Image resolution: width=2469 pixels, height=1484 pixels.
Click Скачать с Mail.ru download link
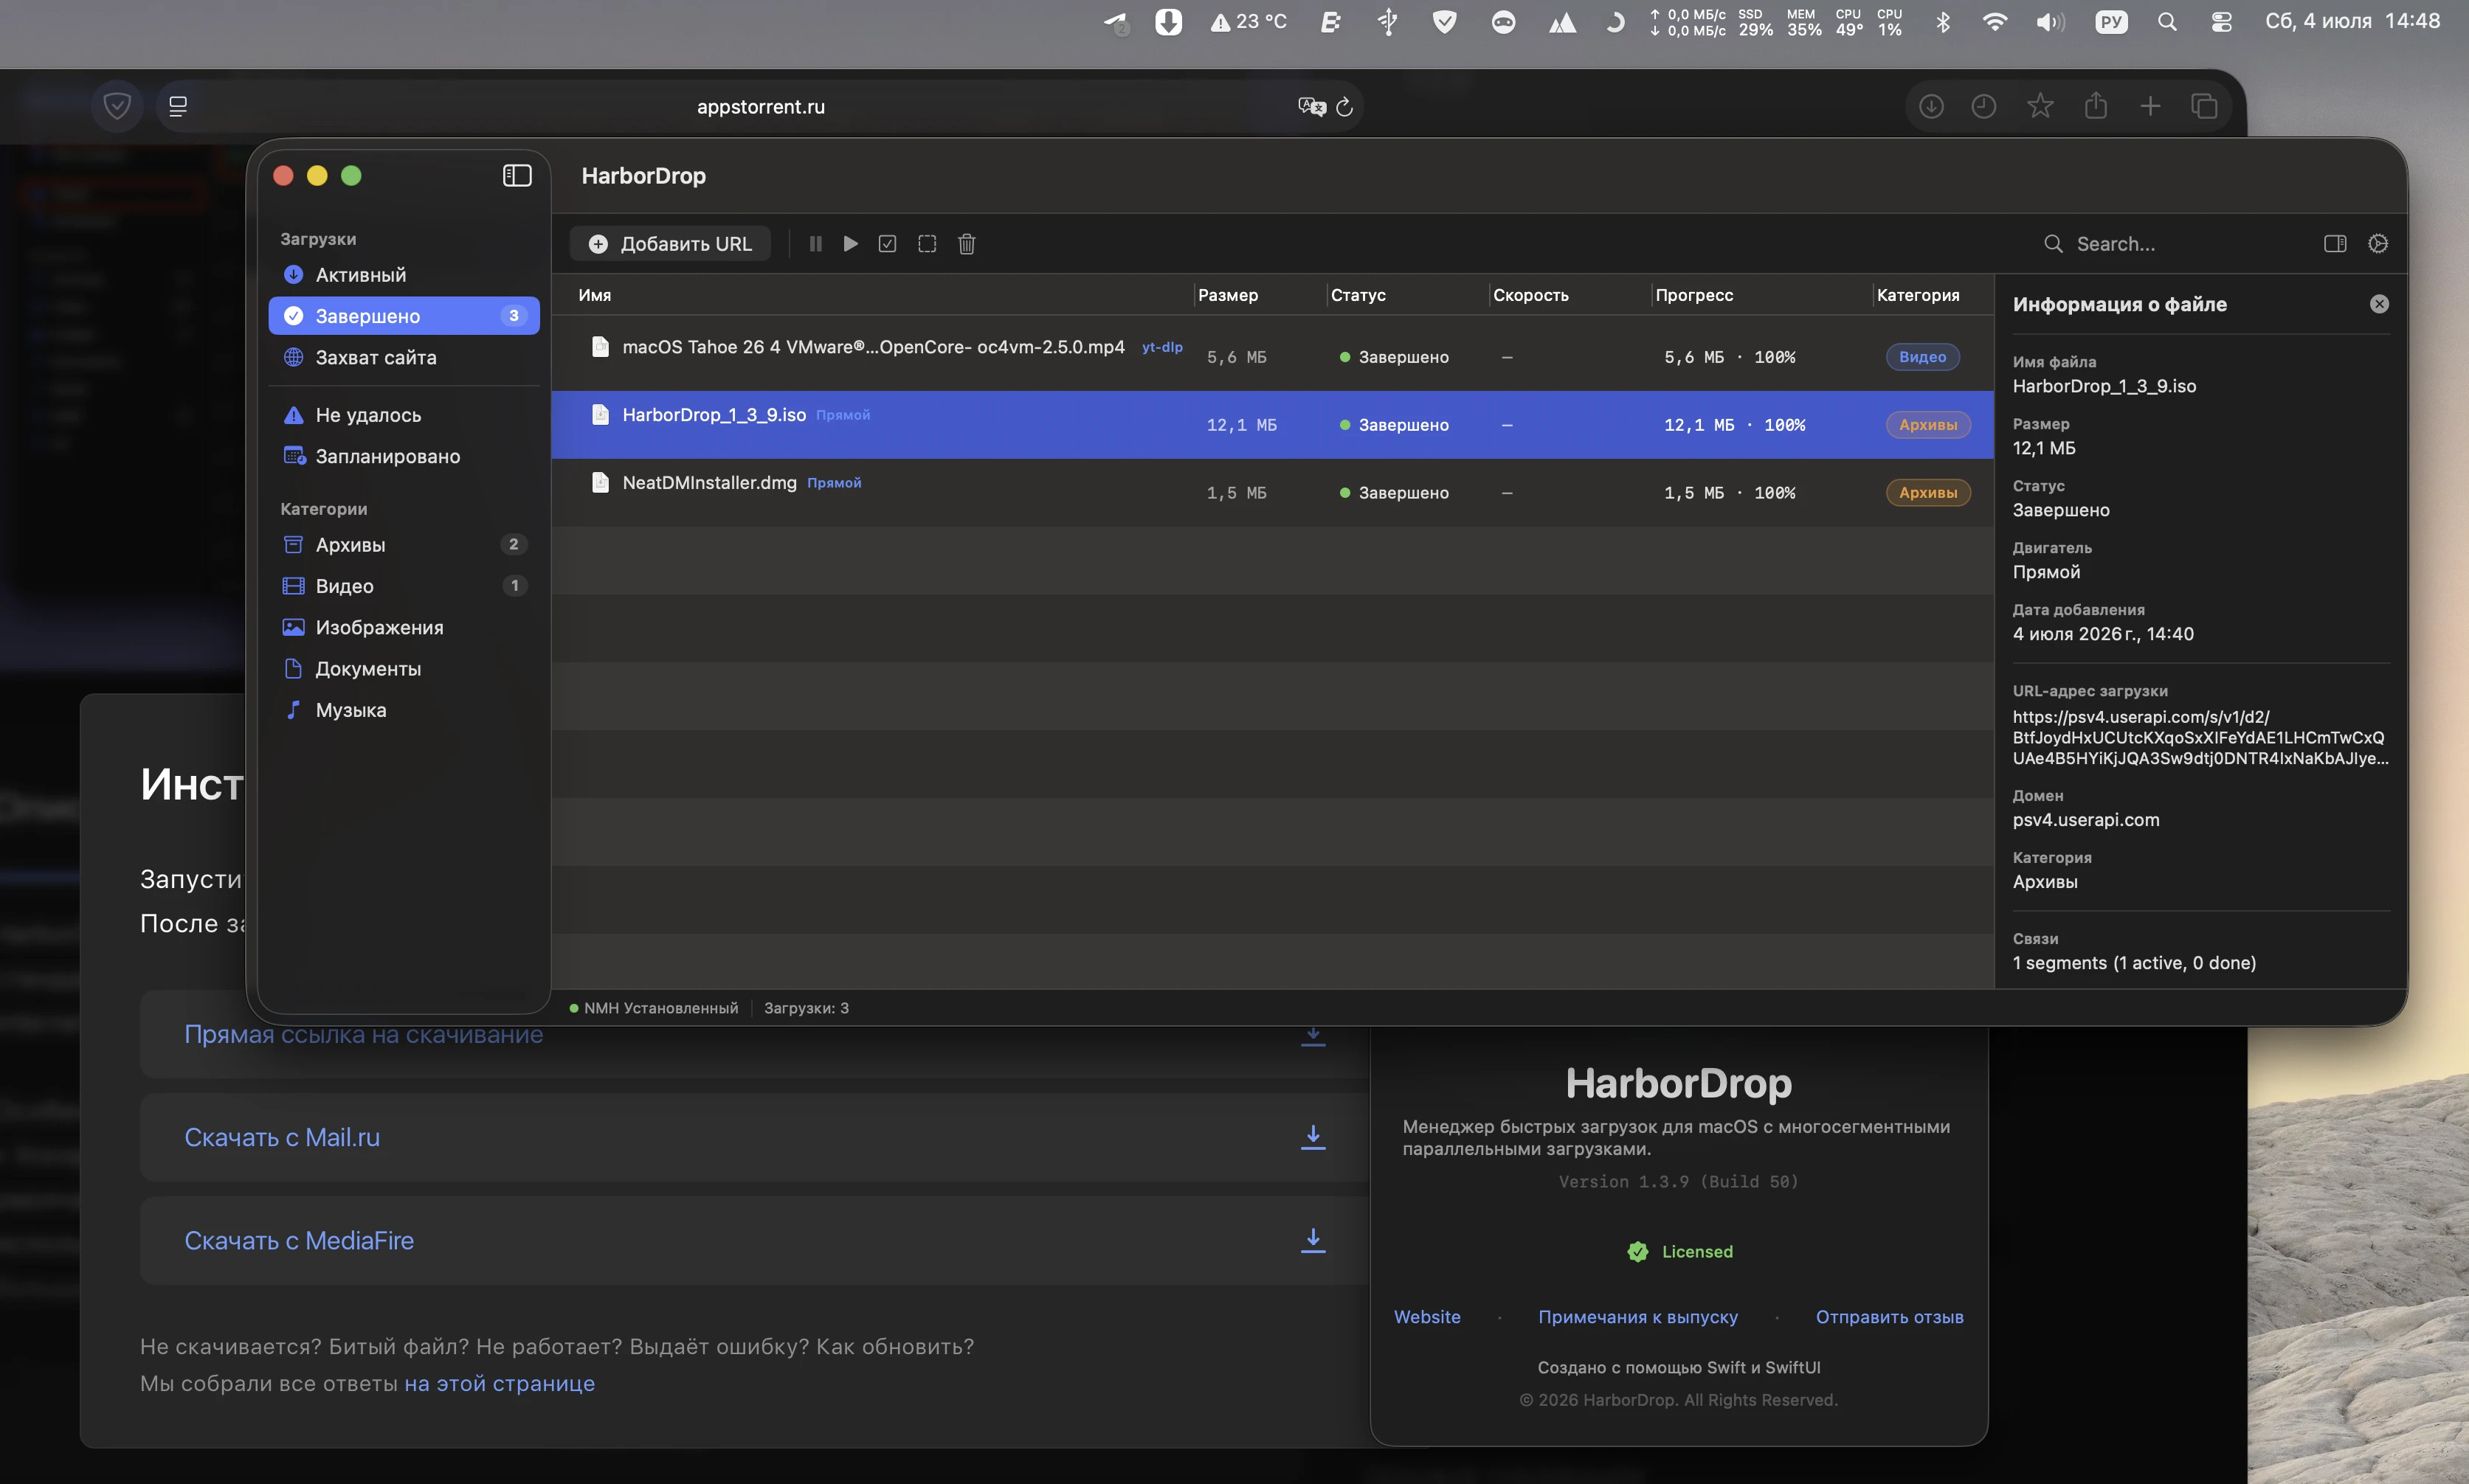pos(282,1137)
